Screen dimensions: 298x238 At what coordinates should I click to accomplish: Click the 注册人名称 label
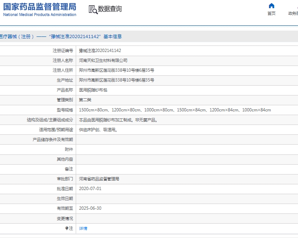63,60
